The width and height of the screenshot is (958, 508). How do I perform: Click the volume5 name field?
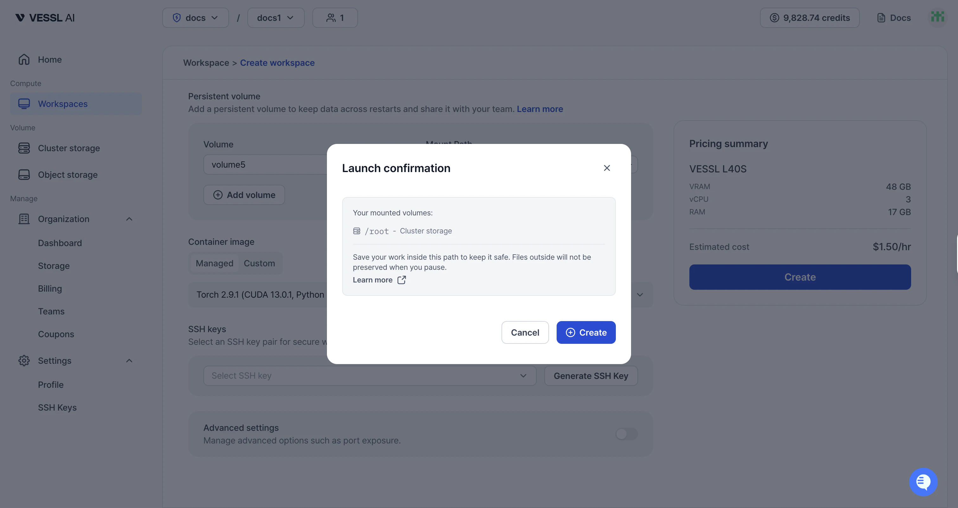point(260,164)
